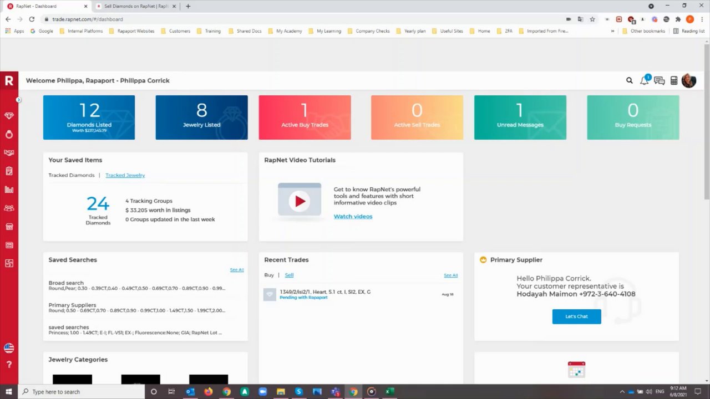Open the Rapaport Websites bookmark folder
Screen dimensions: 710x399
pos(131,31)
